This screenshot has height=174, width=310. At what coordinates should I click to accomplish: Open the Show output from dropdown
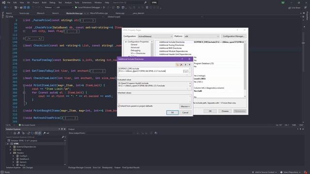(110, 133)
